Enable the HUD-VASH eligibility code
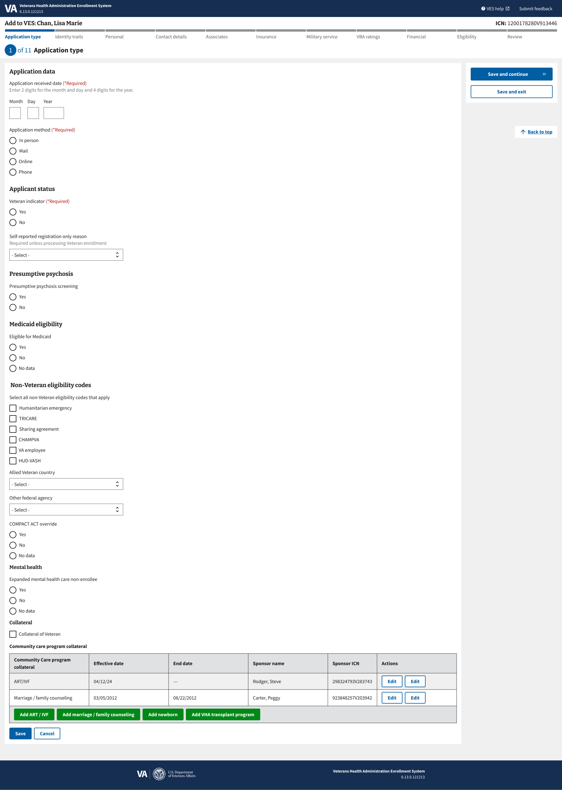 click(x=13, y=461)
